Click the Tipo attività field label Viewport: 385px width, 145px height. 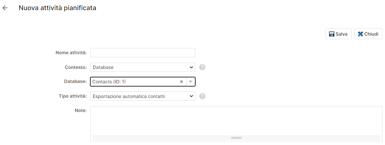pos(73,96)
